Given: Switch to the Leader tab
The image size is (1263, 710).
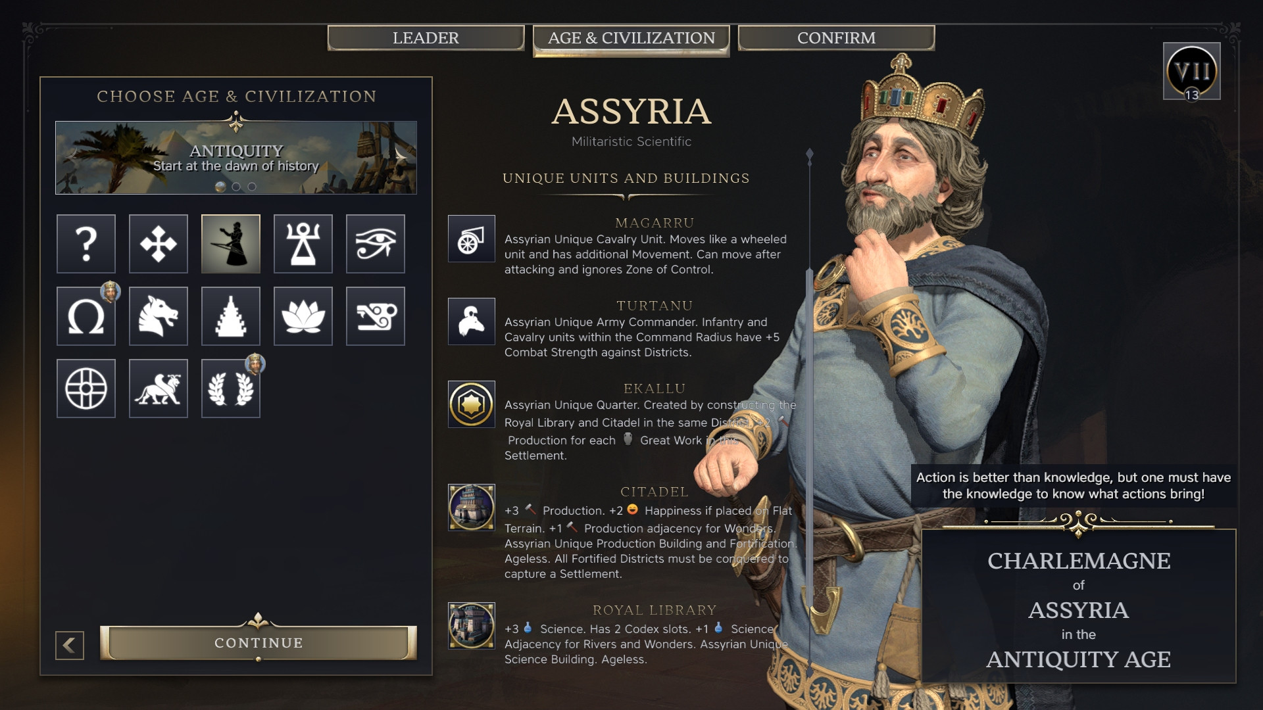Looking at the screenshot, I should (426, 38).
